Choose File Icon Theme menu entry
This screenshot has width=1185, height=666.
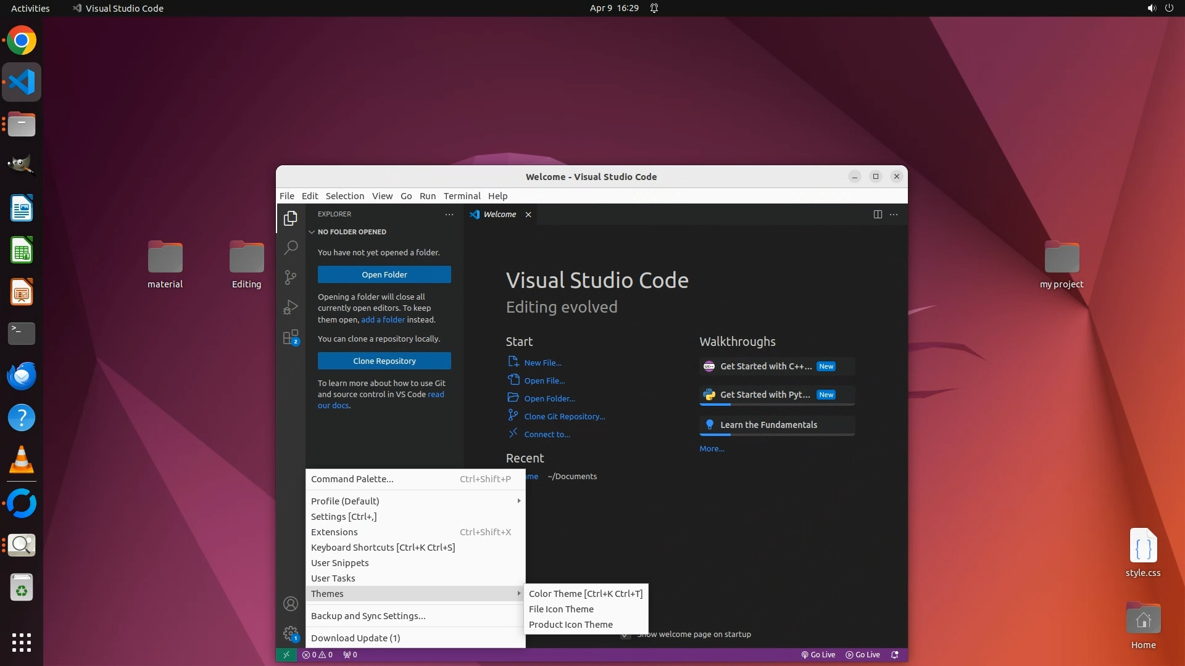click(x=561, y=609)
